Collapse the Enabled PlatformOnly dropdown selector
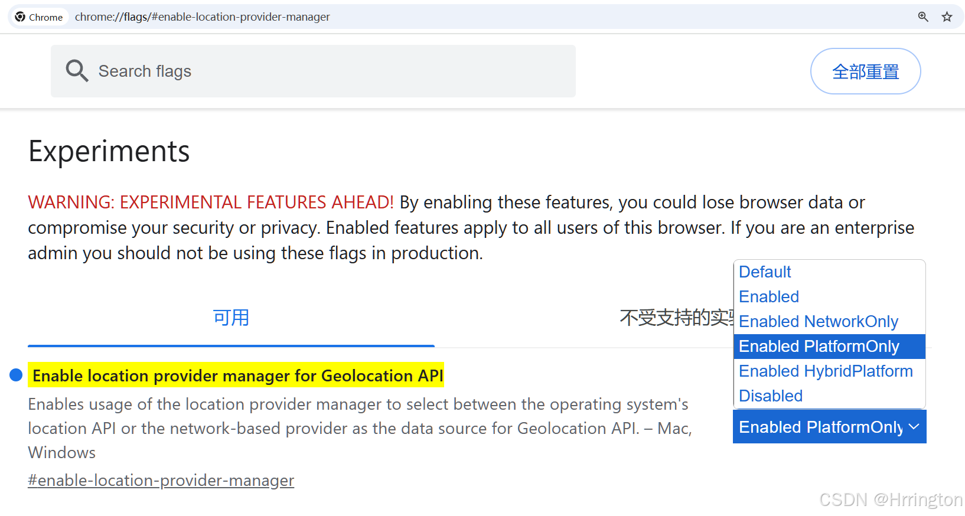Viewport: 965px width, 516px height. [x=829, y=427]
